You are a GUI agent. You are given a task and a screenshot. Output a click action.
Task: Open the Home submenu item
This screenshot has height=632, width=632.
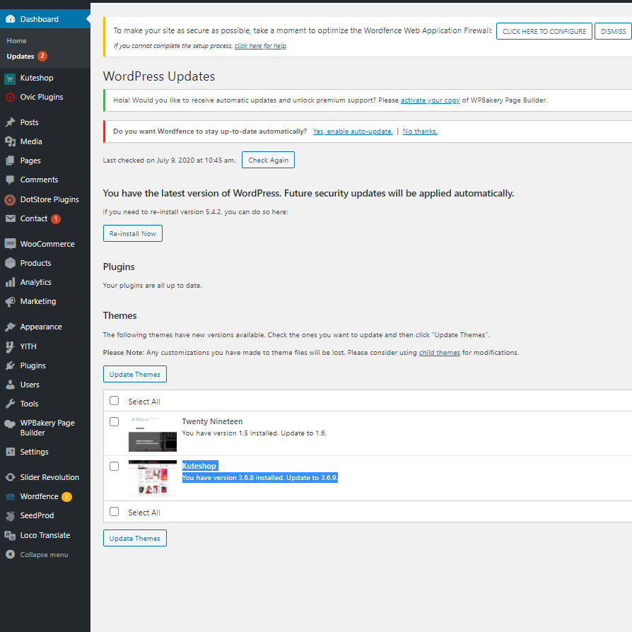[16, 41]
